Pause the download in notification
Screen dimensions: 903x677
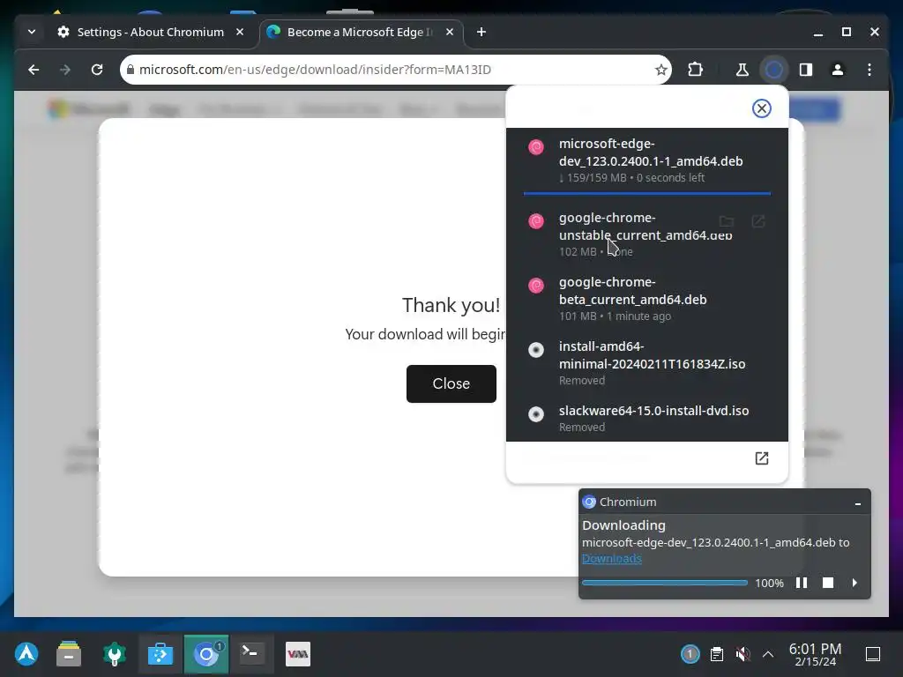click(801, 583)
